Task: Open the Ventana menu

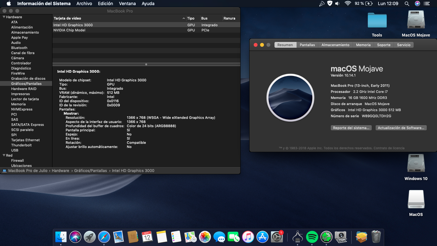Action: coord(127,4)
